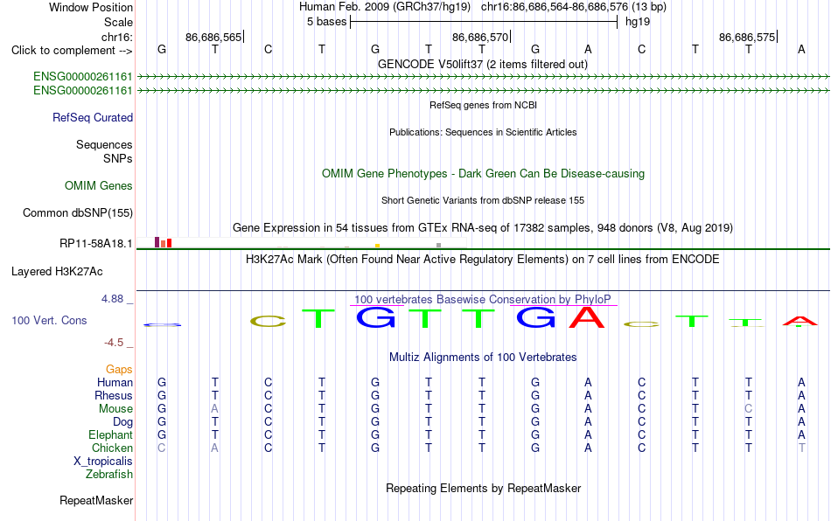Viewport: 831px width, 521px height.
Task: Click coordinate marker 86,686,570
Action: pyautogui.click(x=480, y=37)
